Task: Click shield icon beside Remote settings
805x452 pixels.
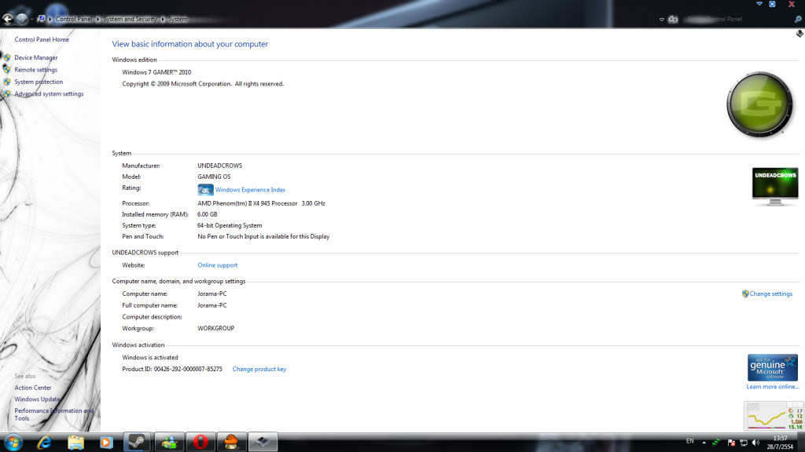Action: (6, 69)
